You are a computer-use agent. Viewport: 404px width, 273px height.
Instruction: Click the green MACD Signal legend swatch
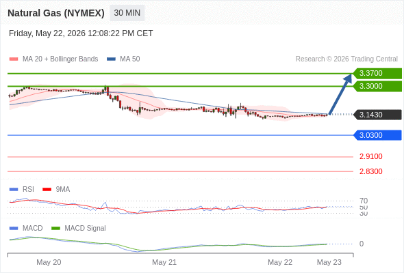tap(55, 229)
